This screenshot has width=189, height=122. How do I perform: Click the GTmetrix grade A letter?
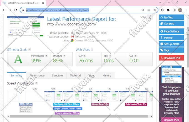18,59
